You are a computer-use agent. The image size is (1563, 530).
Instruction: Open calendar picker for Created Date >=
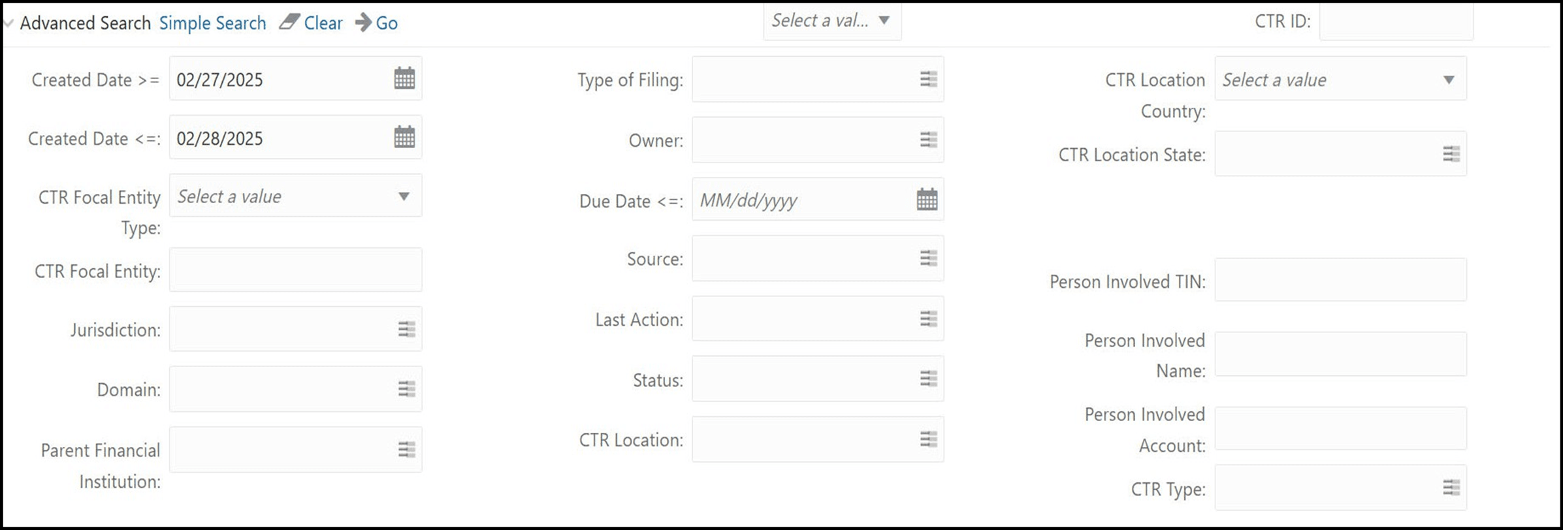405,78
